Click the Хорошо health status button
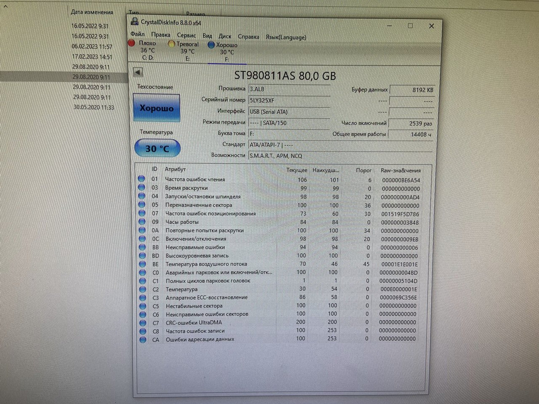 (x=157, y=108)
